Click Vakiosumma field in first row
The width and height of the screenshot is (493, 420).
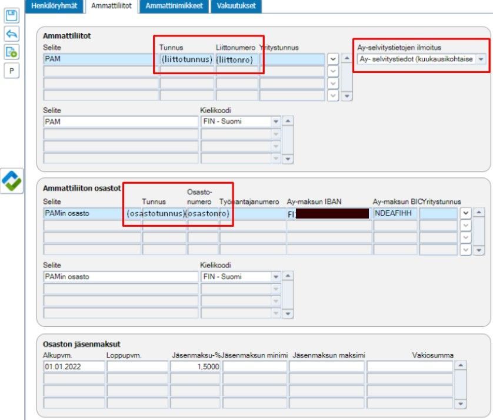[x=409, y=366]
